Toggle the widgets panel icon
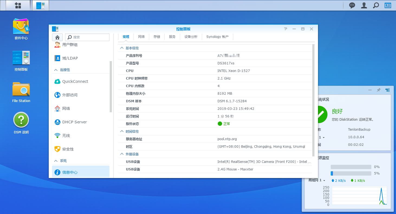The height and width of the screenshot is (214, 396). point(388,5)
